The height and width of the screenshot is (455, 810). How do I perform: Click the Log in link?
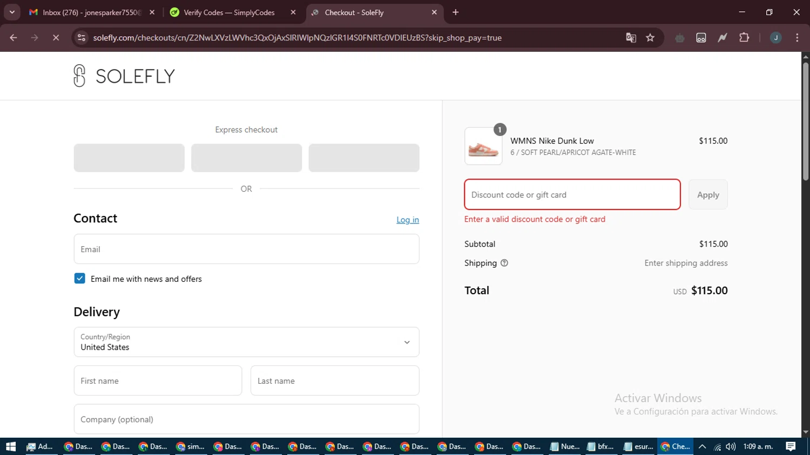pos(408,220)
